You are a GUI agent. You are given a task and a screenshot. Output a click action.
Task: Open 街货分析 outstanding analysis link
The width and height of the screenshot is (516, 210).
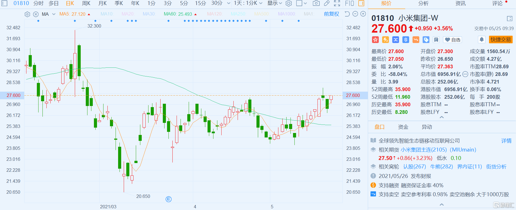click(496, 167)
